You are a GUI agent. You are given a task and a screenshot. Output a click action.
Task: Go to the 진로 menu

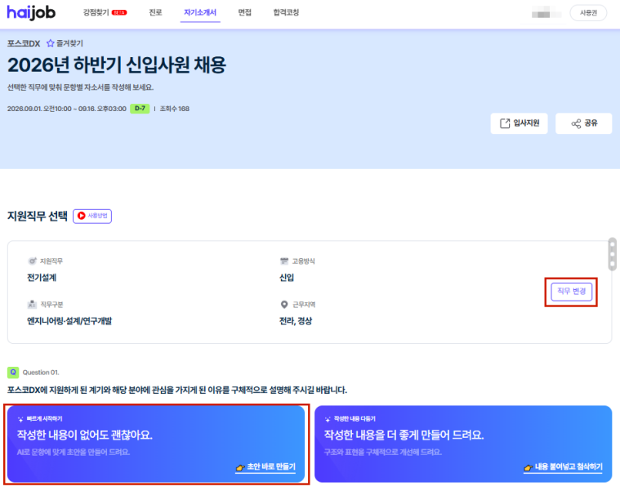(155, 12)
